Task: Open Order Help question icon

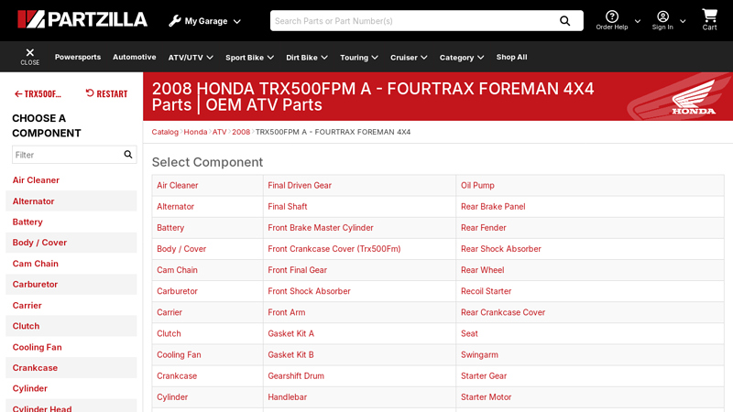Action: [611, 16]
